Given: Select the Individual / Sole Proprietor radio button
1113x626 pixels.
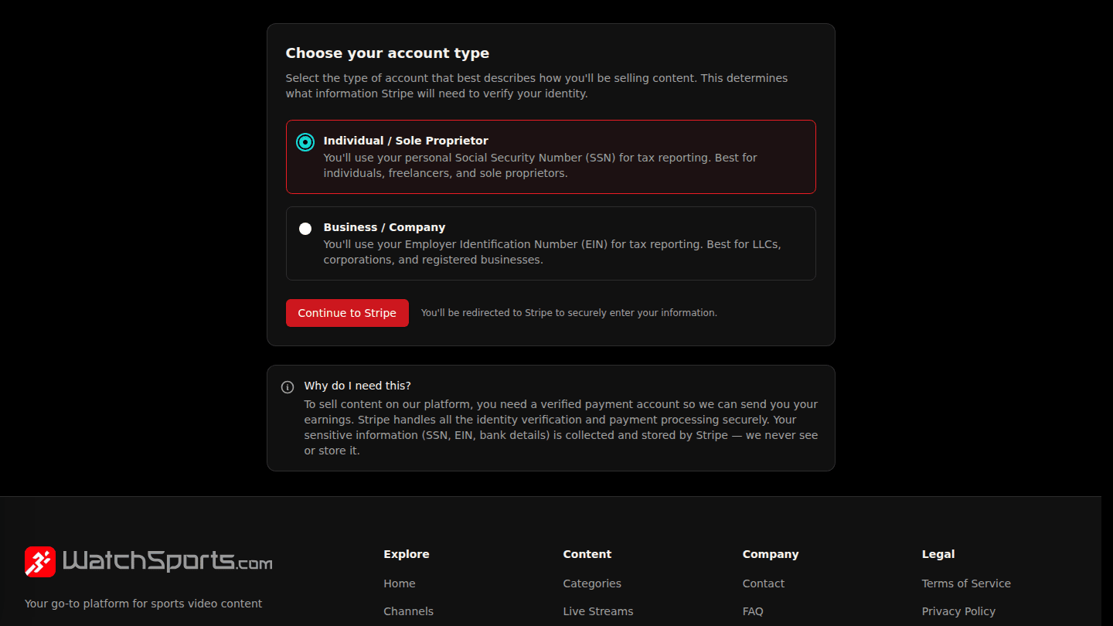Looking at the screenshot, I should tap(305, 142).
